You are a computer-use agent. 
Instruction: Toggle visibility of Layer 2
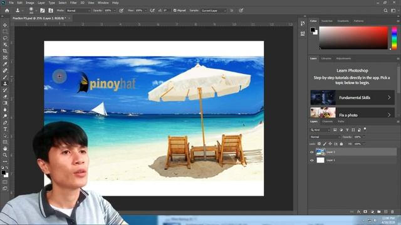[312, 152]
